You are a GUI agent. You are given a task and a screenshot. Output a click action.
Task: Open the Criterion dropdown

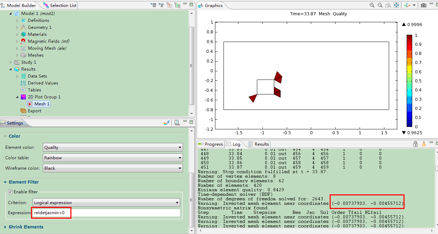106,203
